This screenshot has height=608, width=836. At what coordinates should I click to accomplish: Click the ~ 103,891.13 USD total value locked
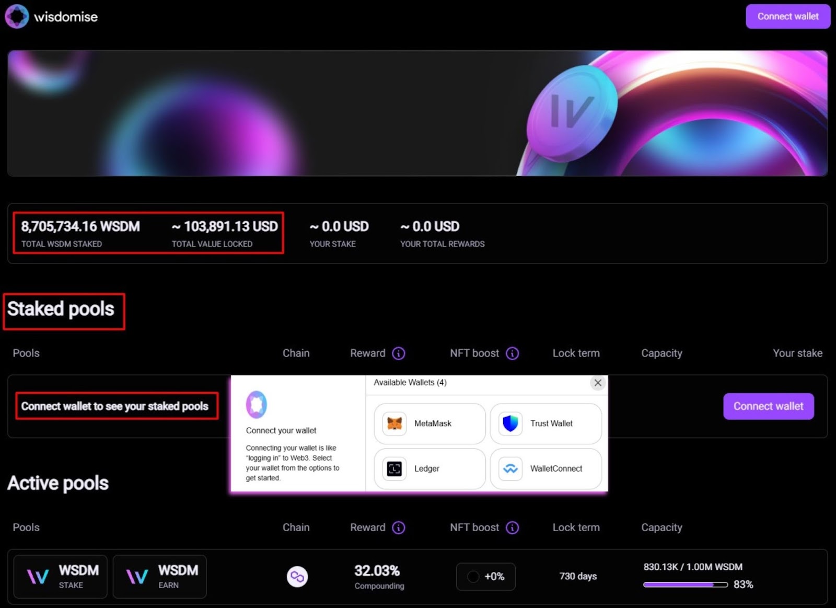(225, 226)
